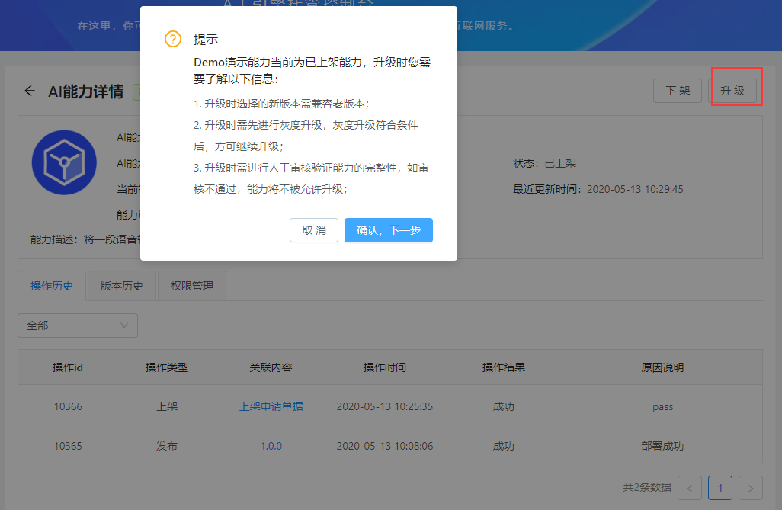The width and height of the screenshot is (782, 510).
Task: Open version 1.0.0 link
Action: coord(271,446)
